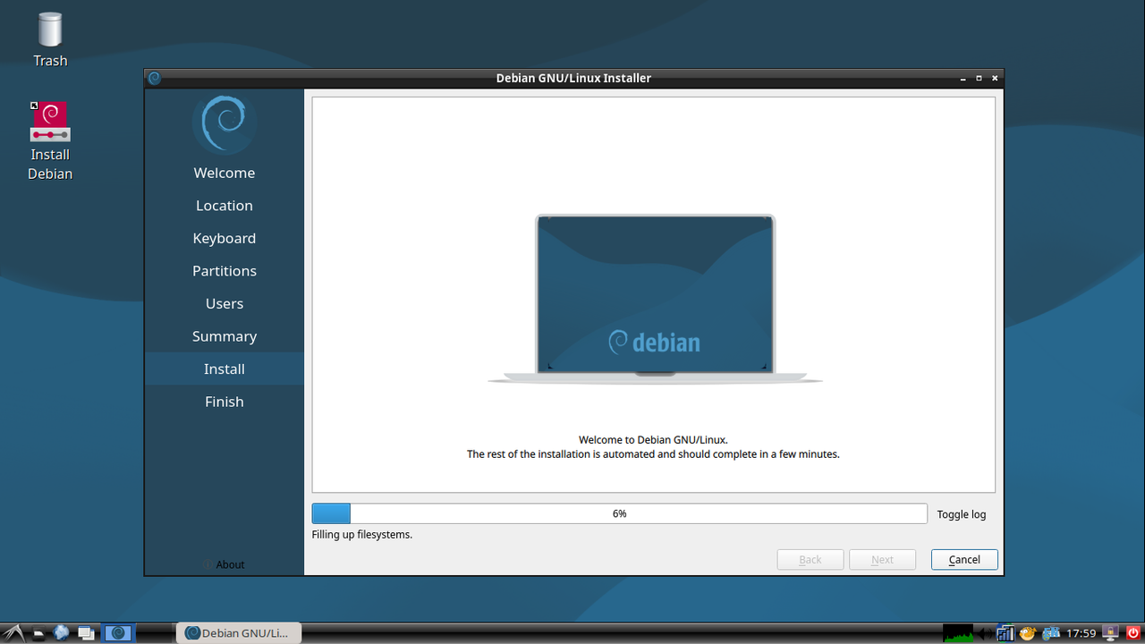Cancel the Debian installation
This screenshot has height=644, width=1145.
coord(964,559)
